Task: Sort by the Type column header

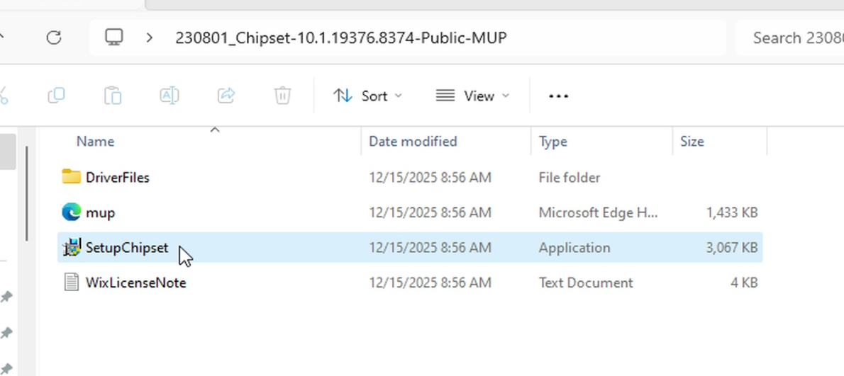Action: point(553,142)
